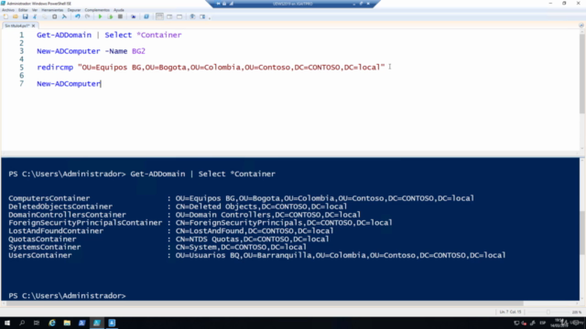Click UsersContainer row in console output

pyautogui.click(x=257, y=255)
